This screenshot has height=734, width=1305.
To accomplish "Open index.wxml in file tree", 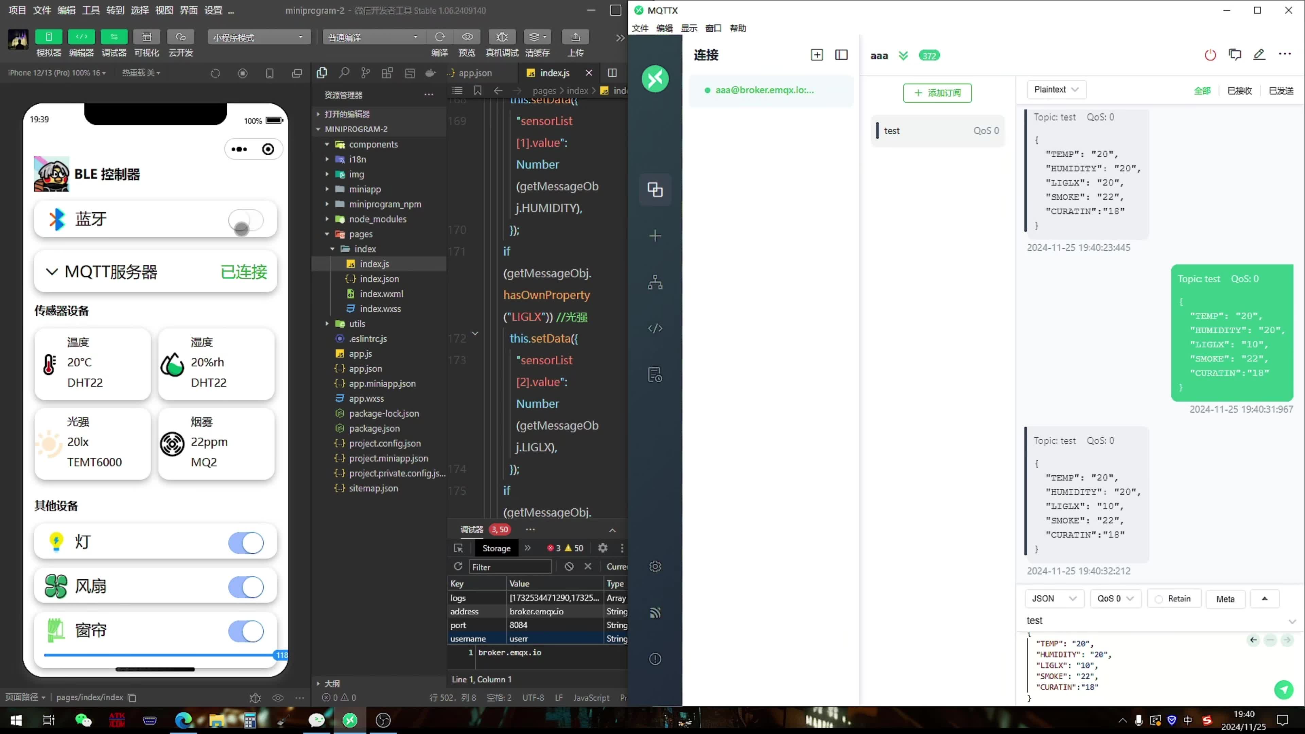I will [381, 294].
